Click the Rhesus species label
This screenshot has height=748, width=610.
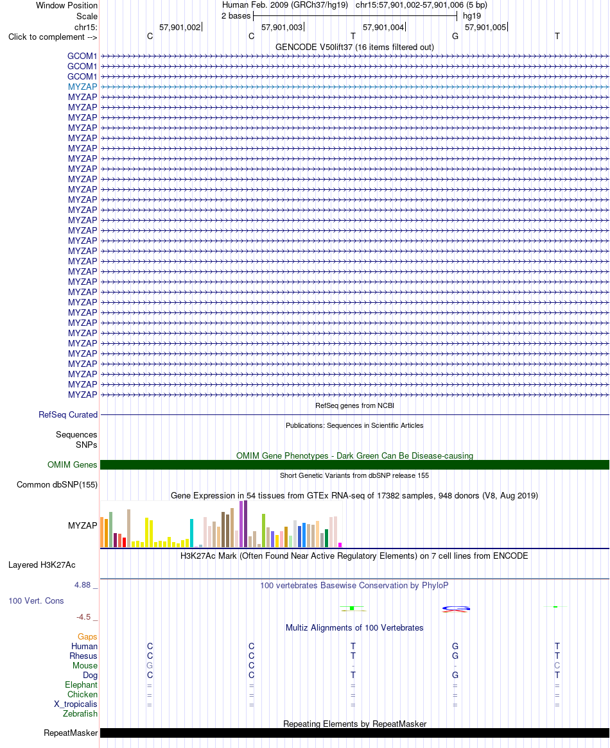click(x=83, y=656)
